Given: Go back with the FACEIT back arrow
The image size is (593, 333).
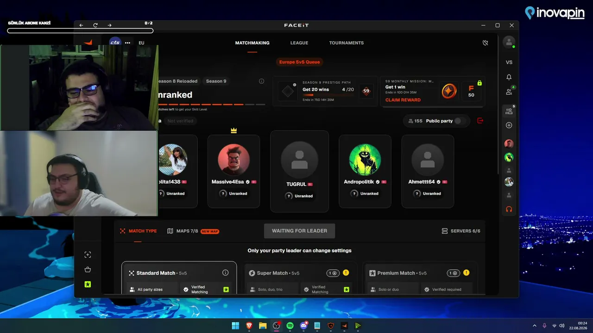Looking at the screenshot, I should (x=82, y=25).
